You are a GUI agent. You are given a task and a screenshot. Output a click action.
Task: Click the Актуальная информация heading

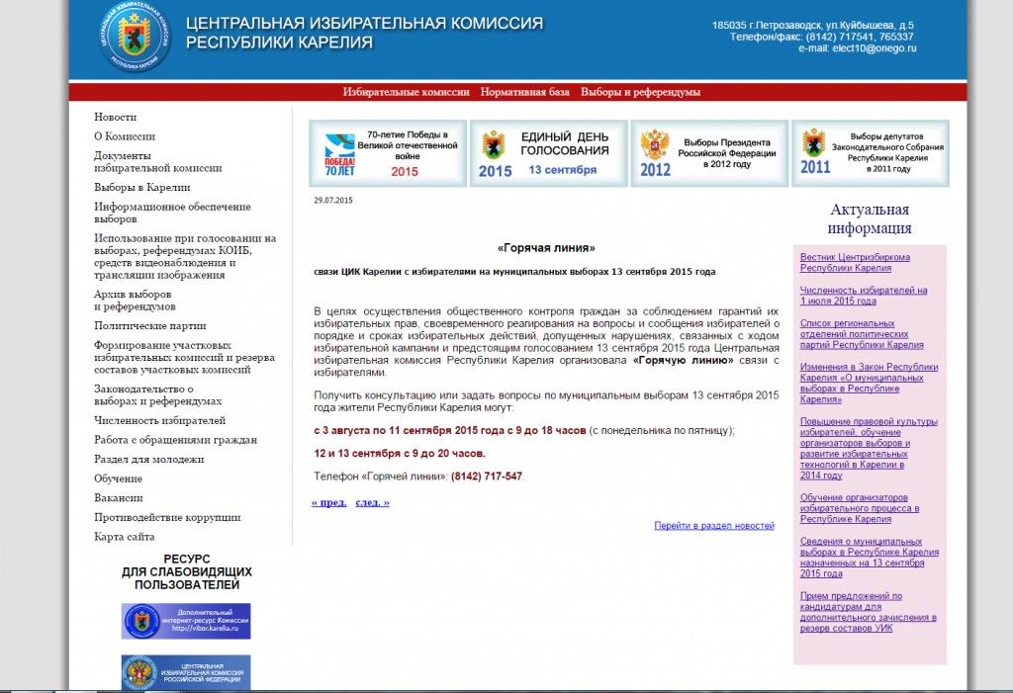pyautogui.click(x=870, y=218)
